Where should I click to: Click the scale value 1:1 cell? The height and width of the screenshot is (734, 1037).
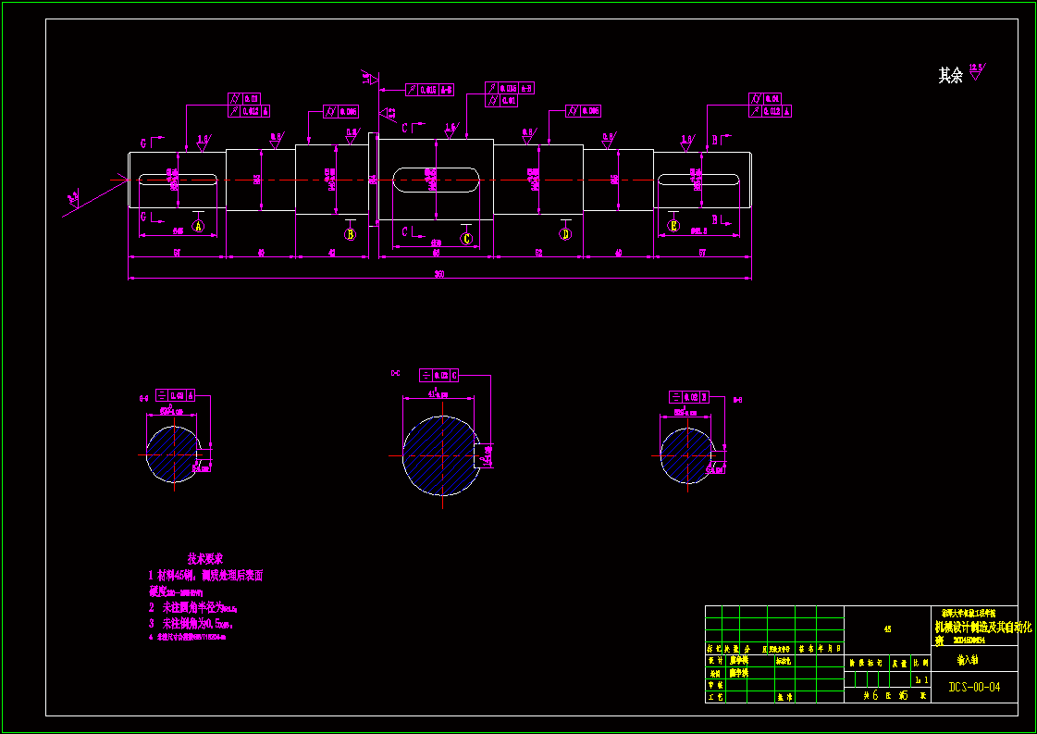tap(921, 679)
